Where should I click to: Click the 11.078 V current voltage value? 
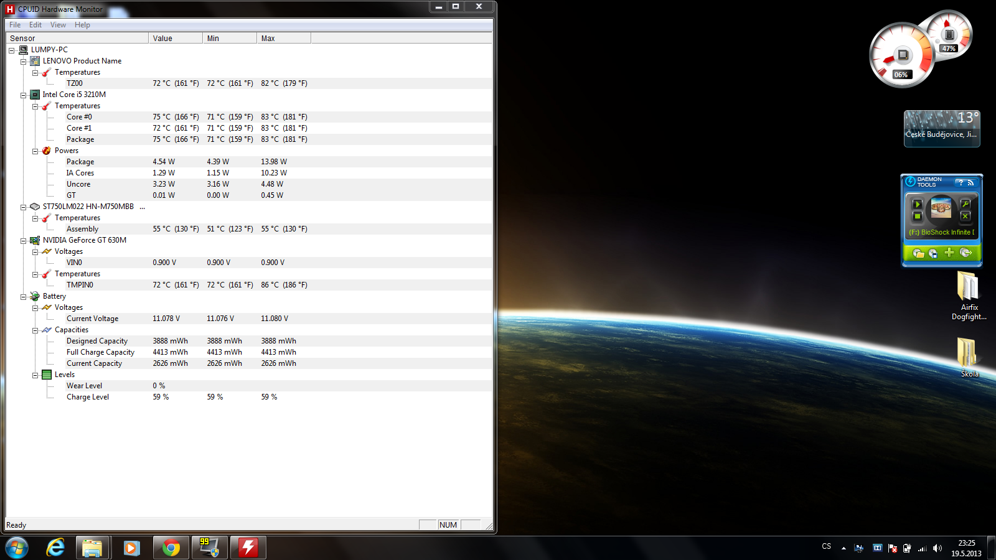166,319
